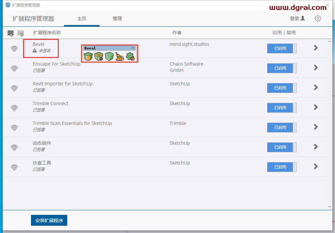
Task: Click the list scrollbar down arrow
Action: (x=329, y=207)
